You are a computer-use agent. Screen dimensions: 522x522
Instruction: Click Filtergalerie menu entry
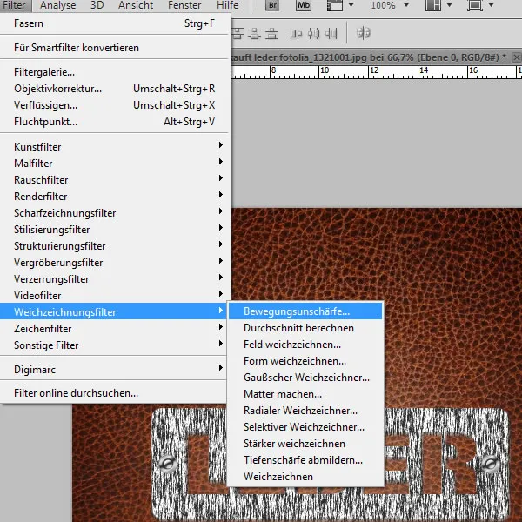click(x=45, y=72)
